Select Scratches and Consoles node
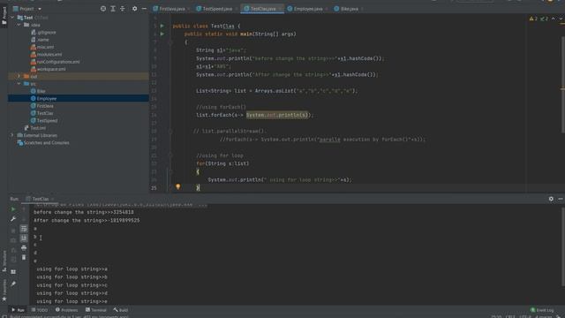565x318 pixels. click(x=46, y=143)
